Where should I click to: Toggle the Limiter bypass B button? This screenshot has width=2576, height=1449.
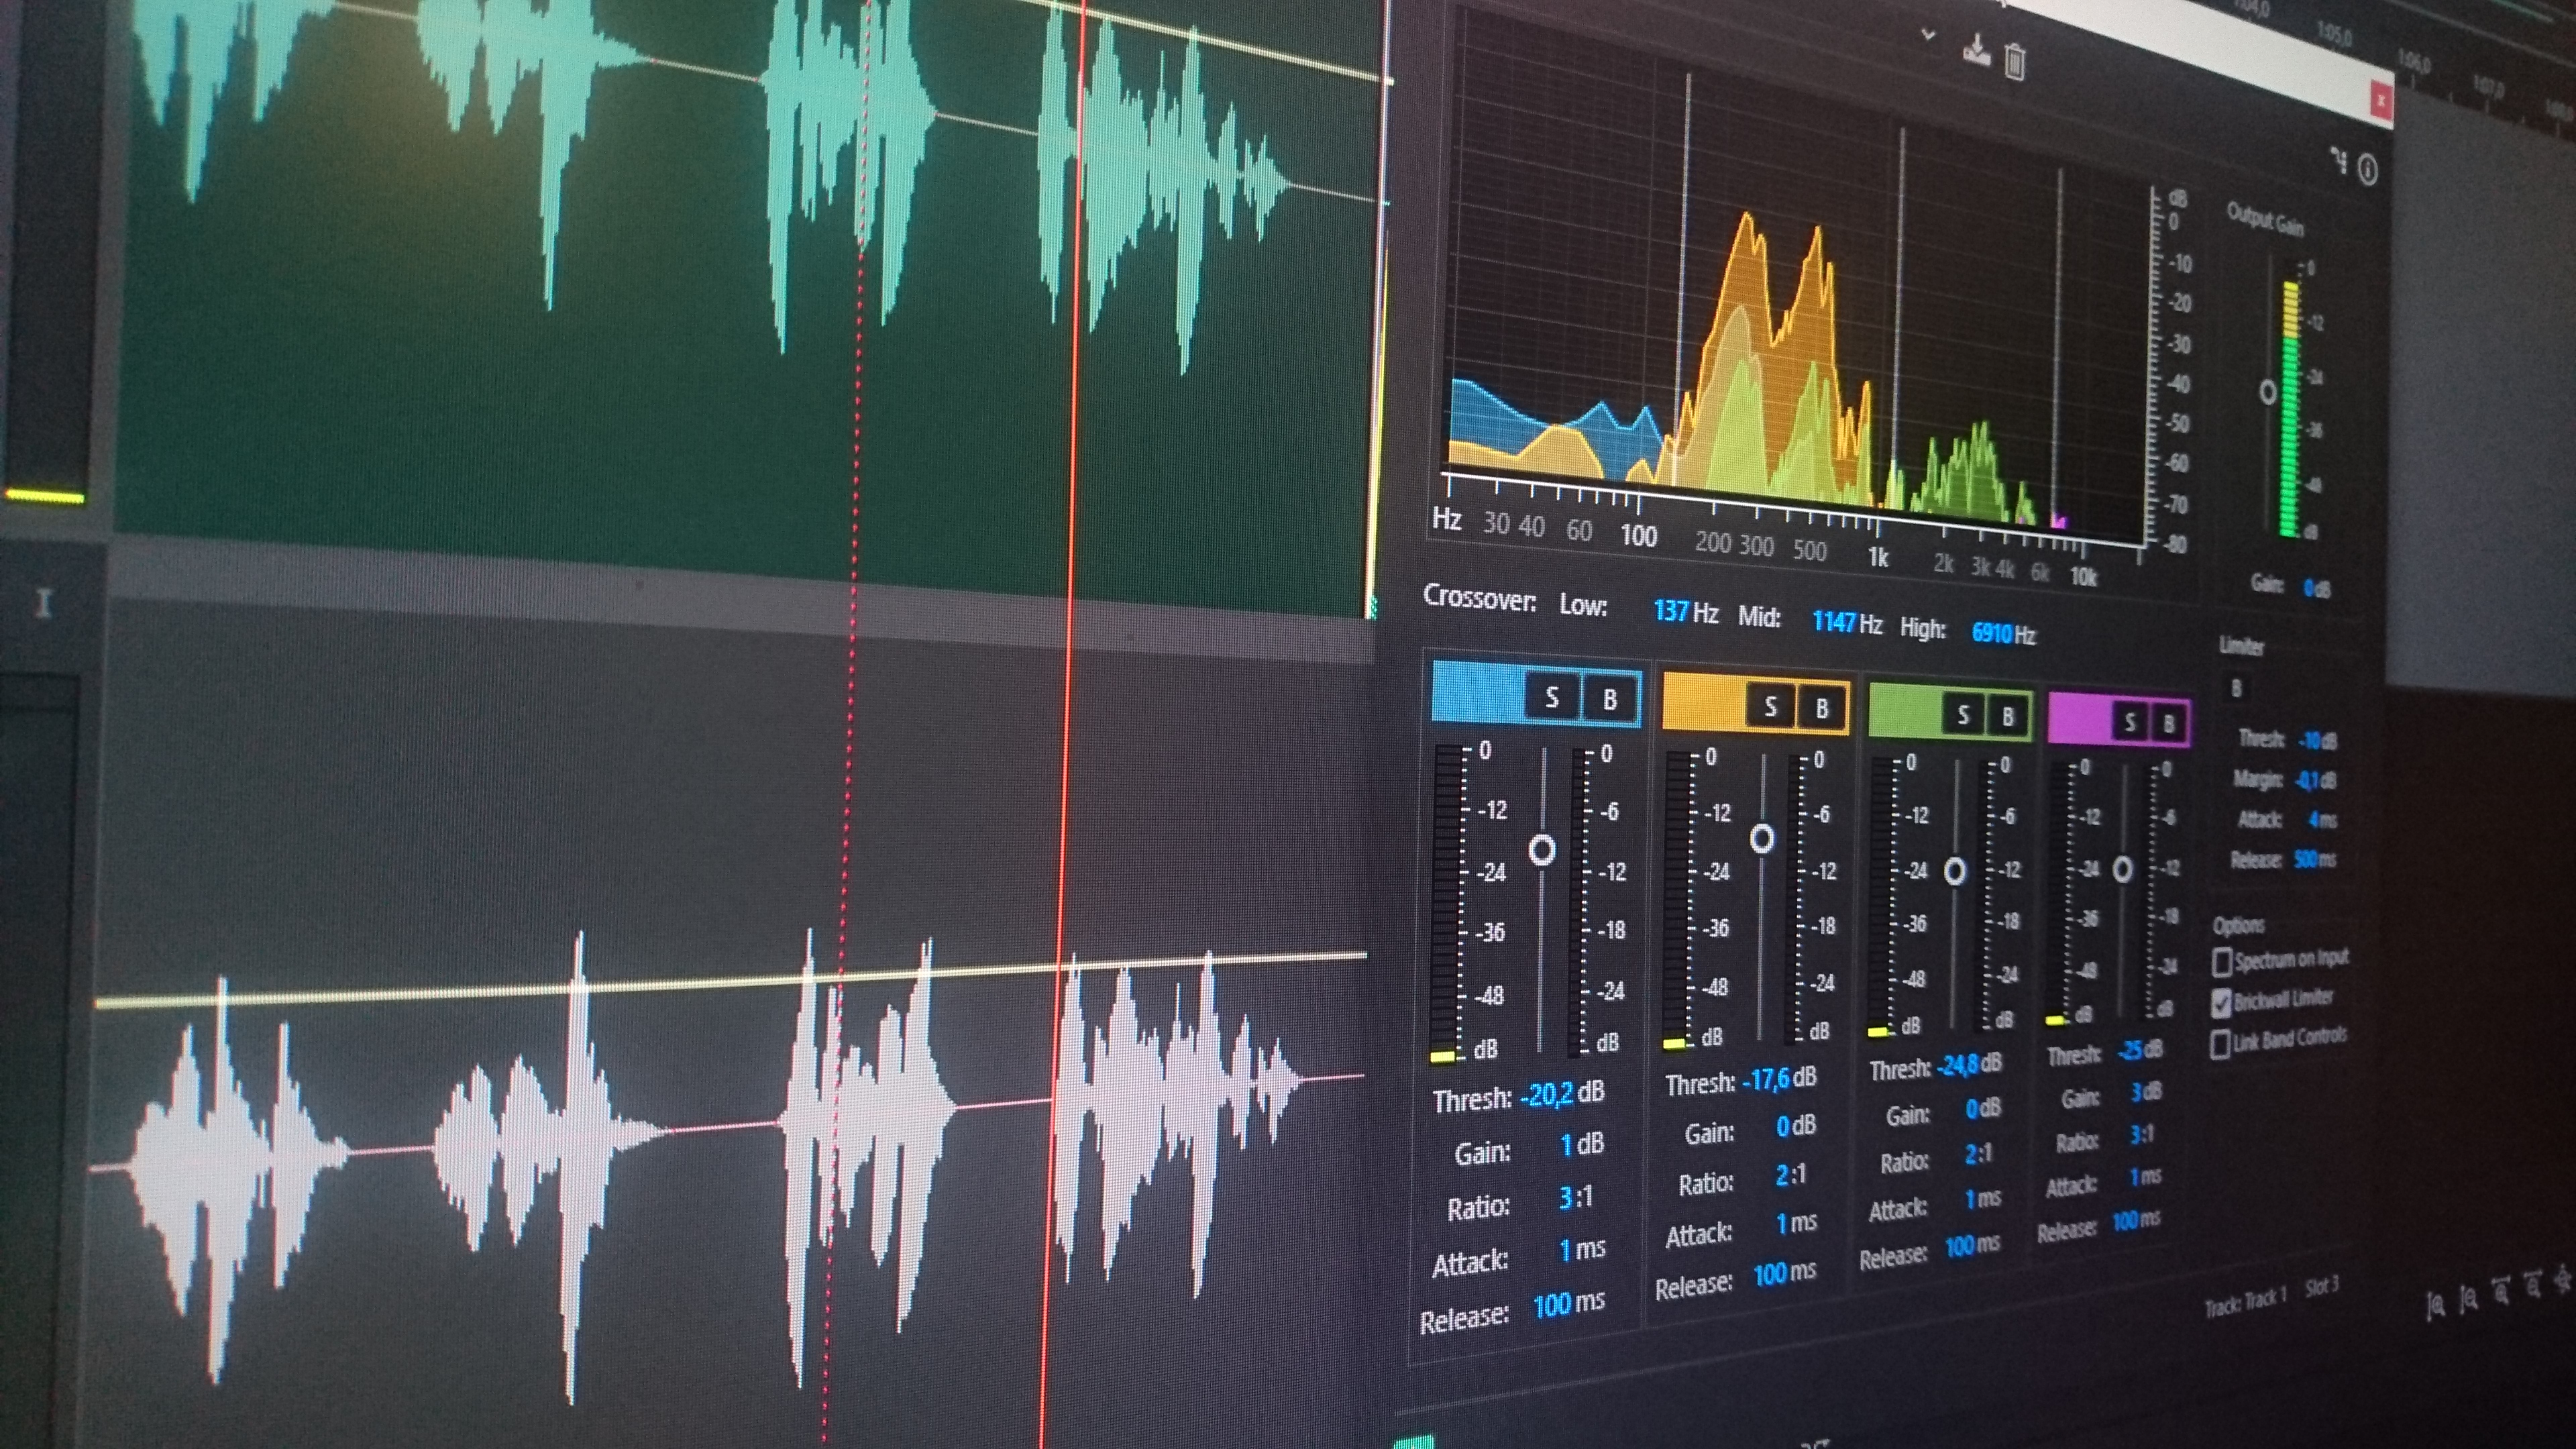2237,688
